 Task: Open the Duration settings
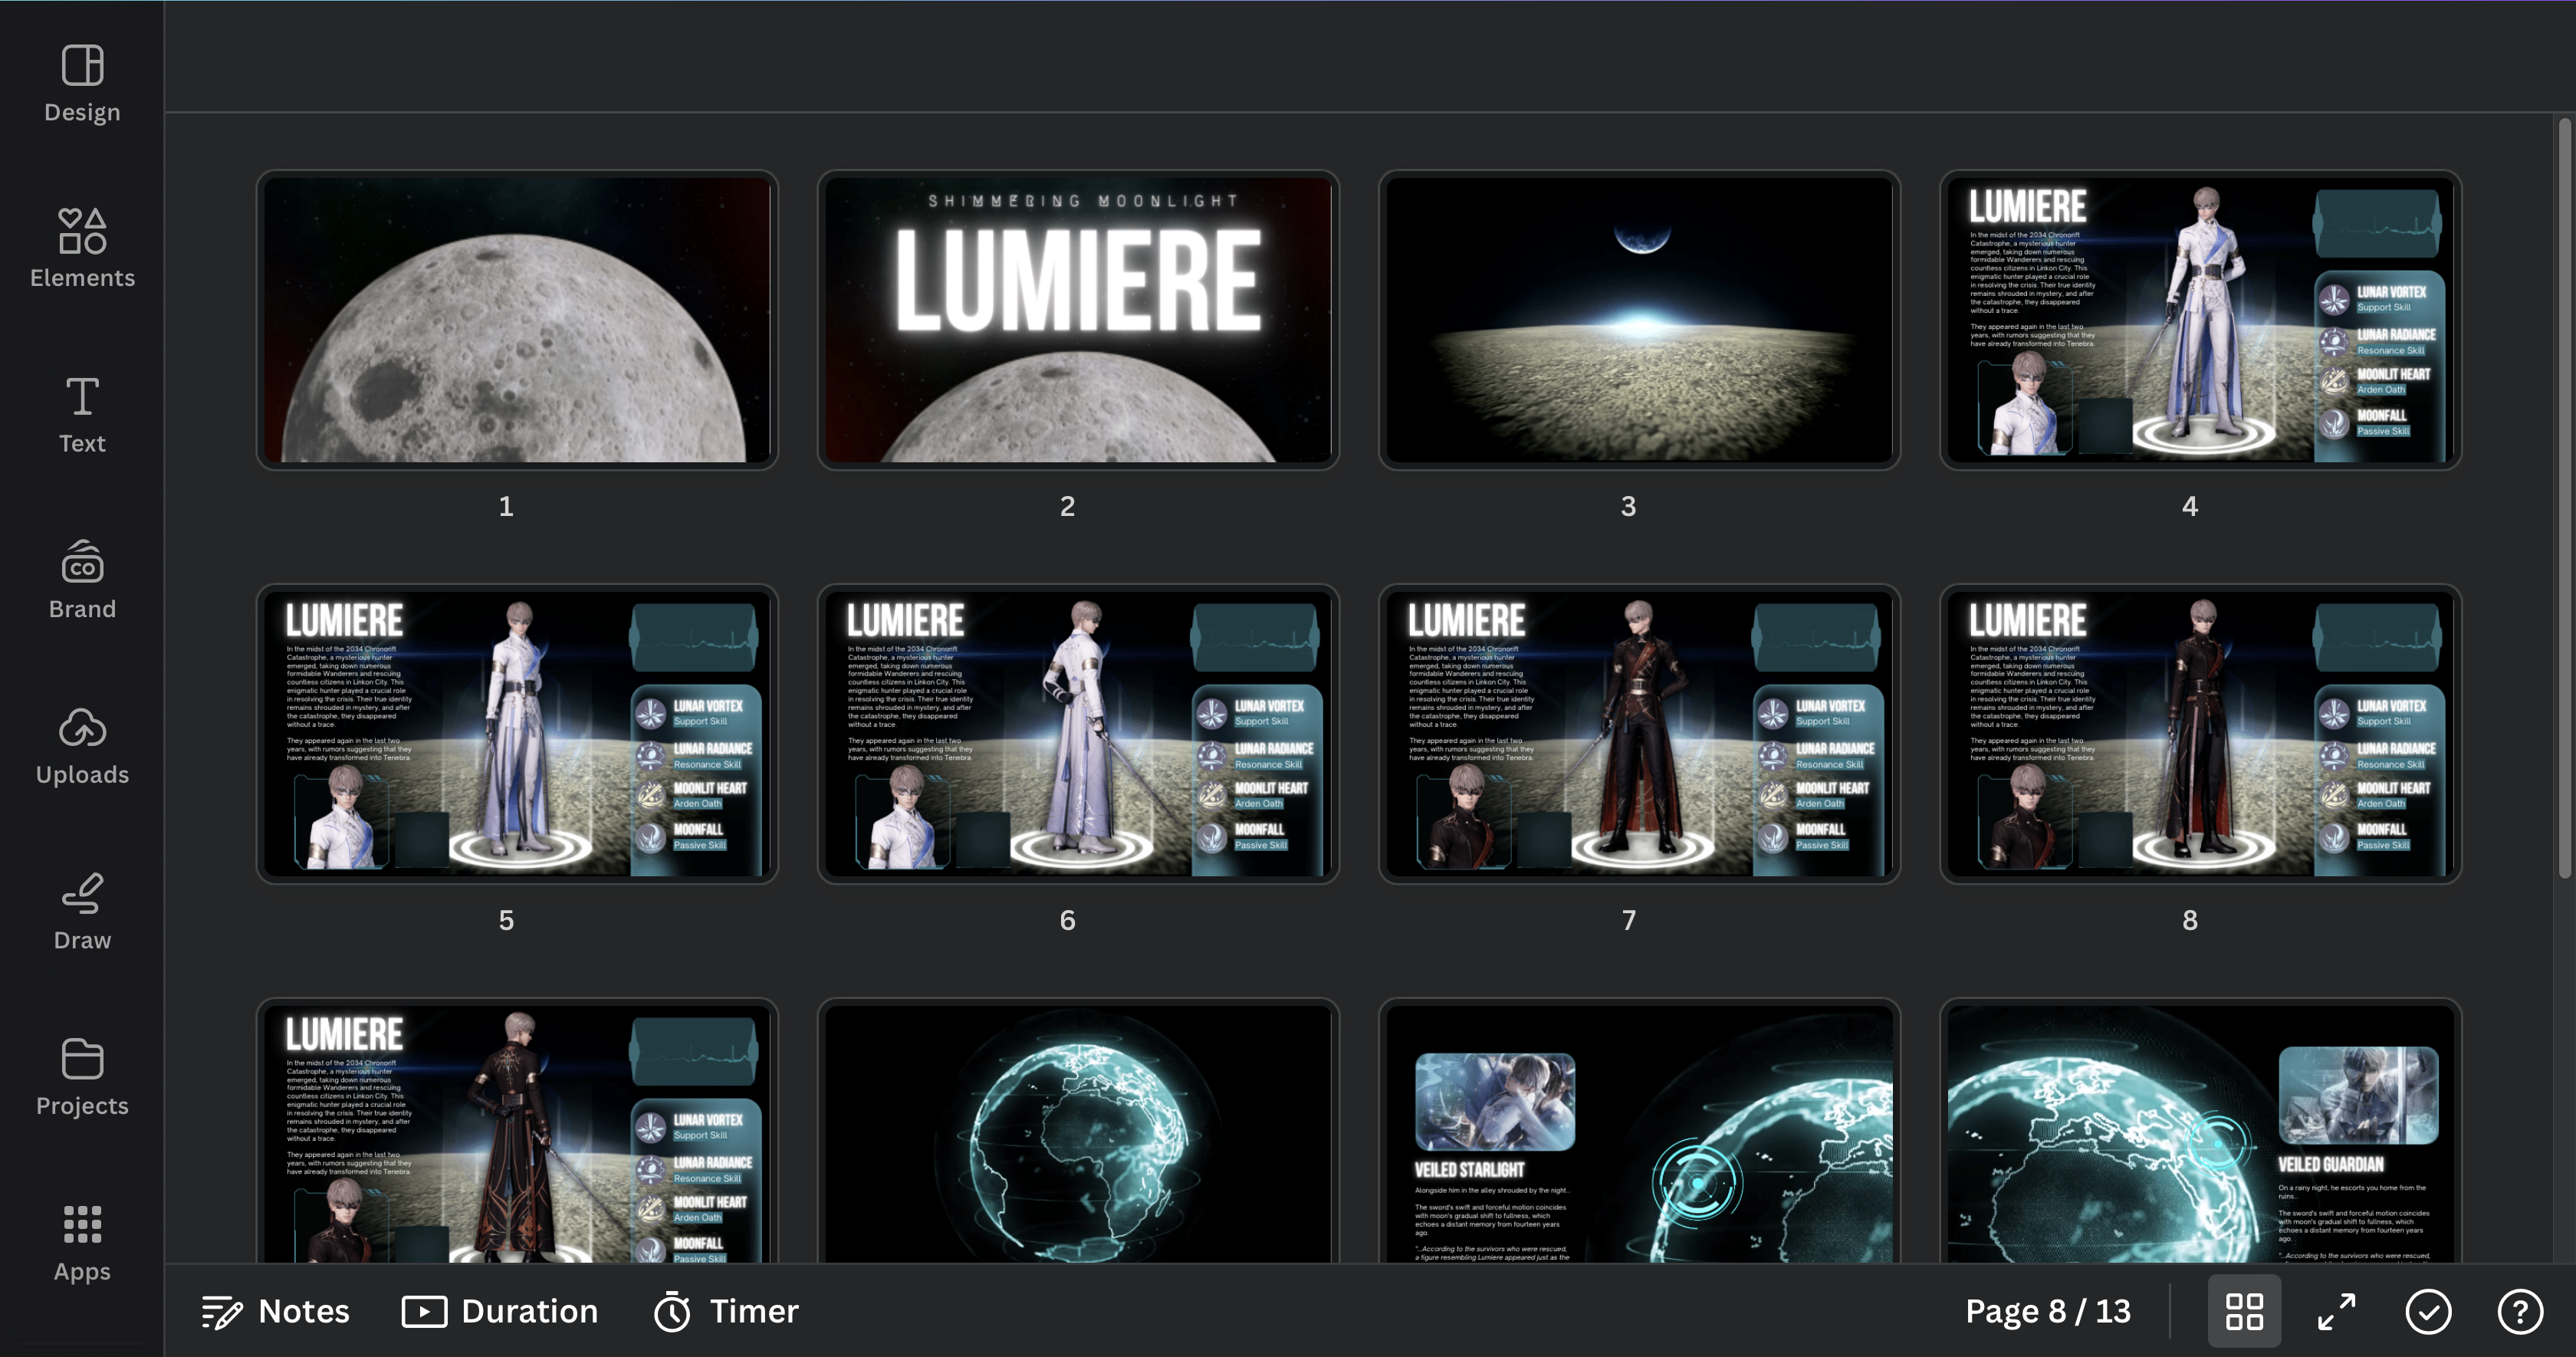500,1311
